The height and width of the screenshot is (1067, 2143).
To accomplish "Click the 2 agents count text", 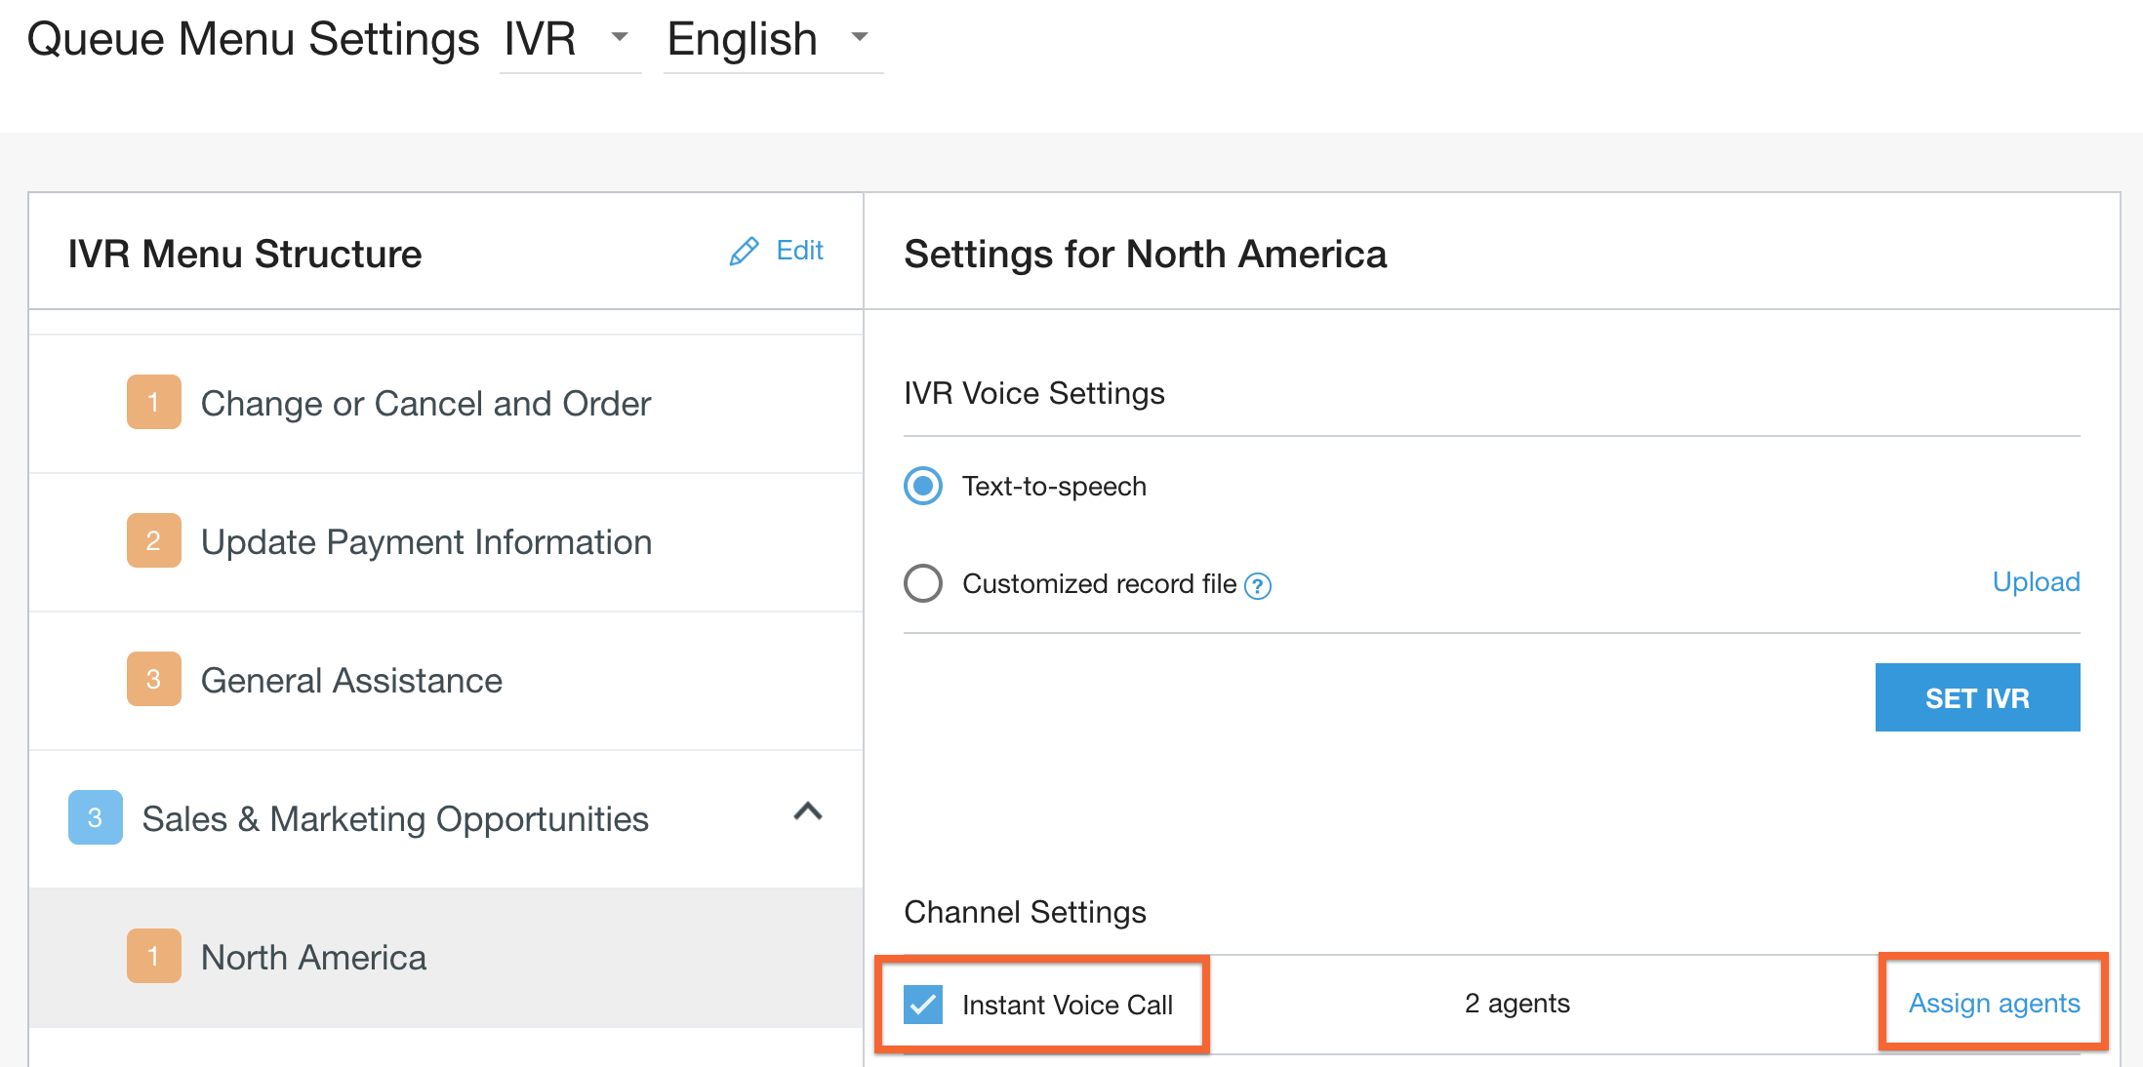I will point(1517,1004).
